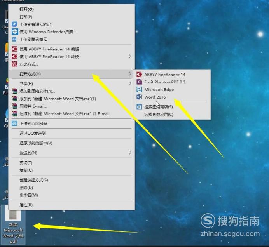Click the ABBYY FineReader 14 转换 icon
This screenshot has width=269, height=247.
(14, 56)
